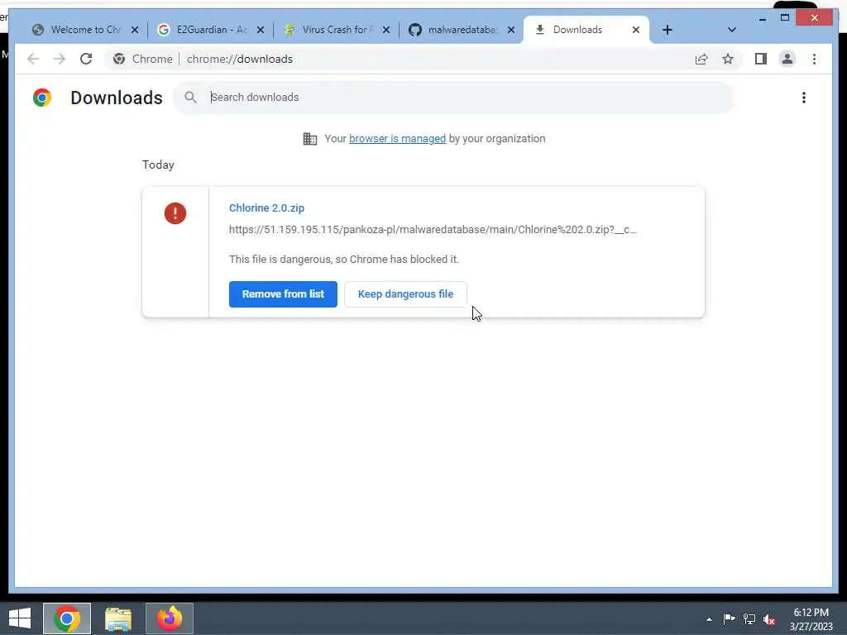Maximize the Chrome window
847x635 pixels.
(x=785, y=18)
